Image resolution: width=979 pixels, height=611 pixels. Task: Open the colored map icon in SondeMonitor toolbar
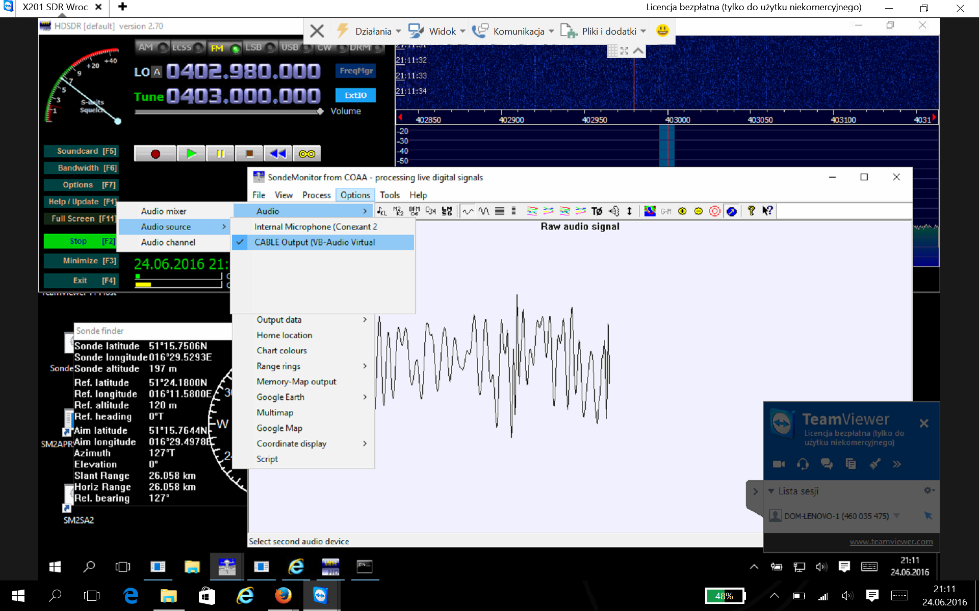tap(650, 211)
